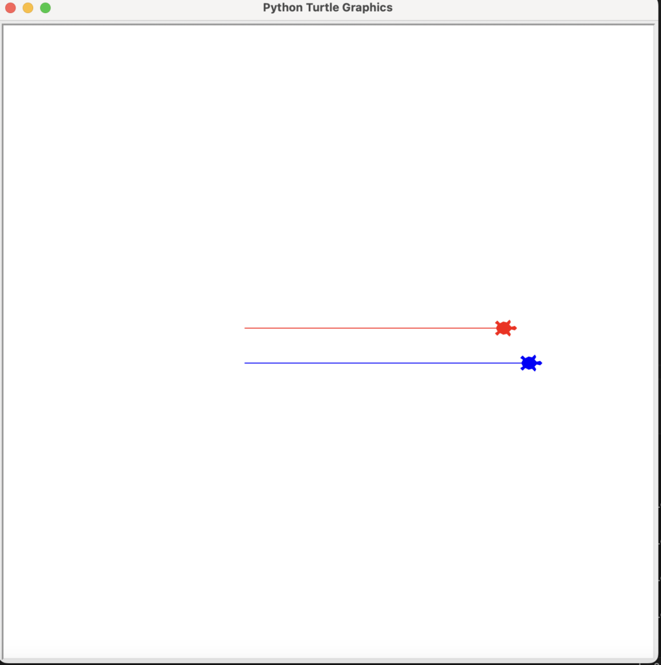Click the blue turtle's head
The image size is (661, 665).
pyautogui.click(x=540, y=363)
